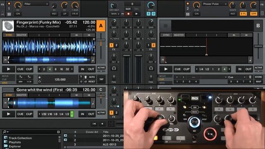Collapse deck A advanced panel with arrow

pyautogui.click(x=101, y=71)
